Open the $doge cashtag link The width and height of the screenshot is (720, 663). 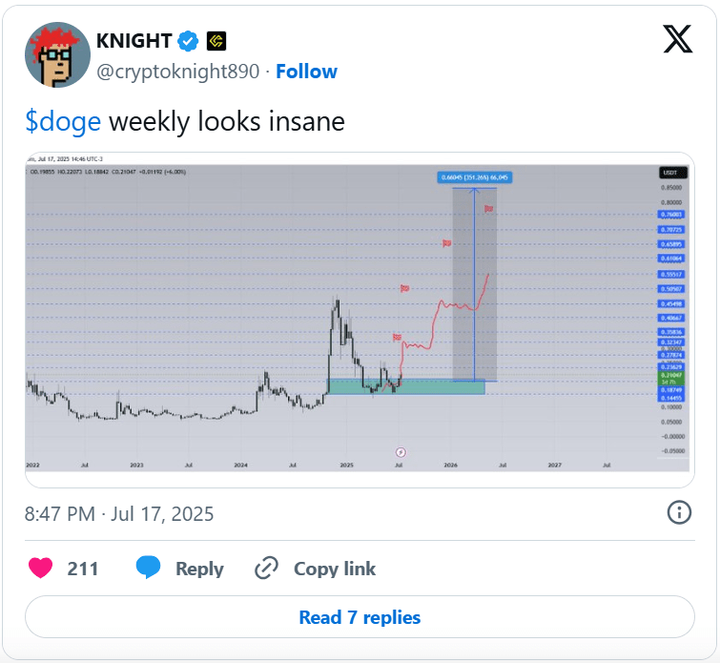coord(63,122)
